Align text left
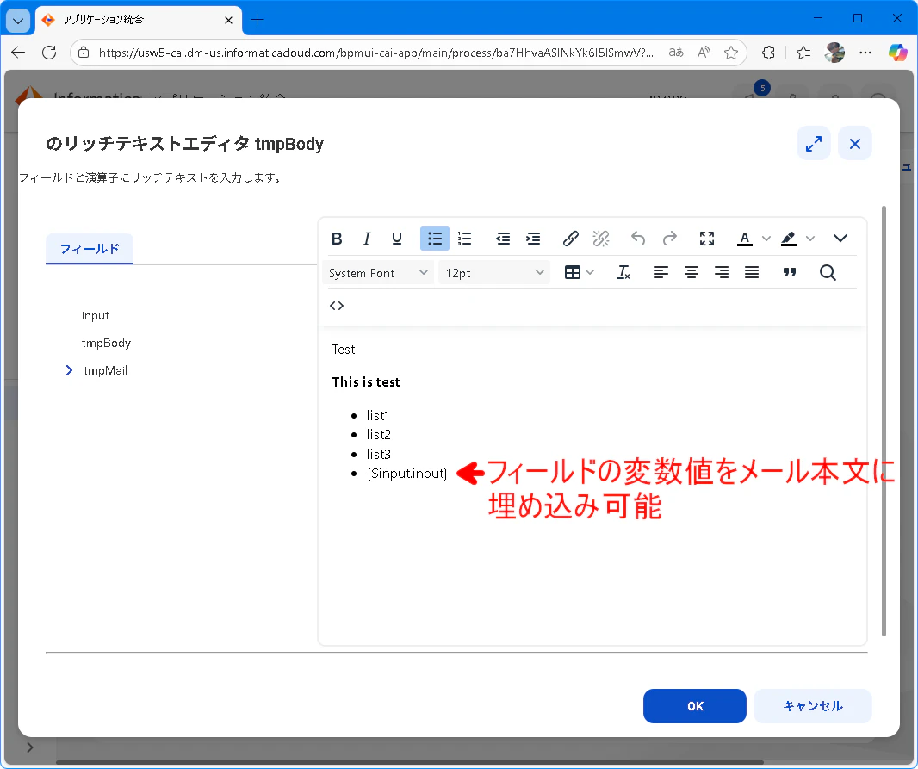 (661, 272)
